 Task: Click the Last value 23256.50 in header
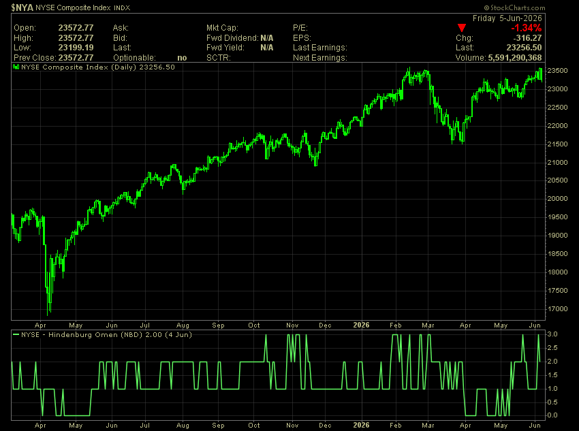524,48
